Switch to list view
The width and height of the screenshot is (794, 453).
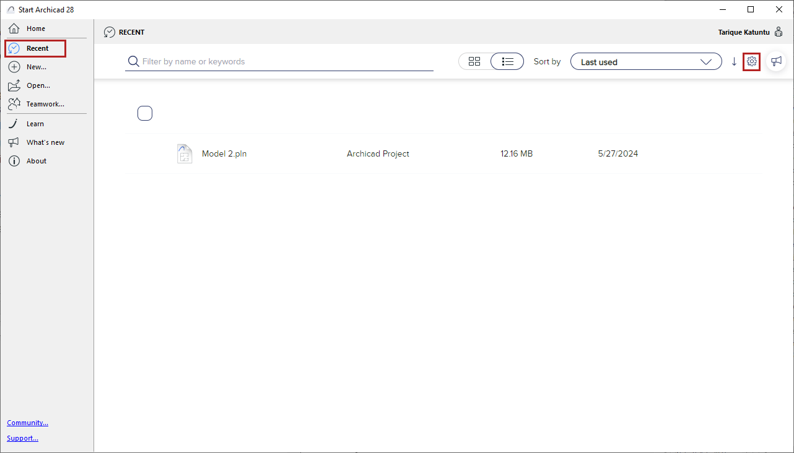tap(508, 61)
